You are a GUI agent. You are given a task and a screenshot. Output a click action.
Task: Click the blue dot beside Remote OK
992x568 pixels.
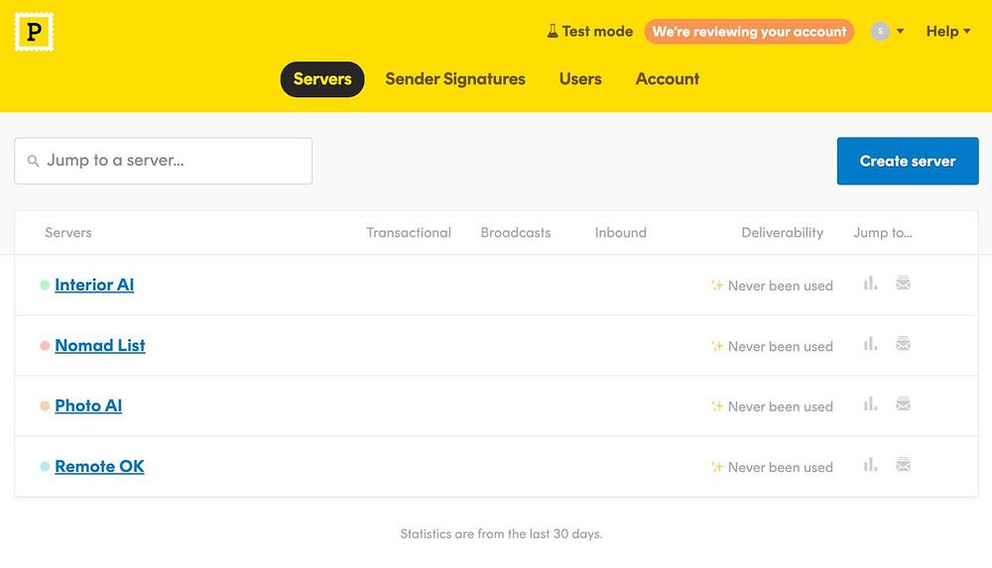click(45, 467)
